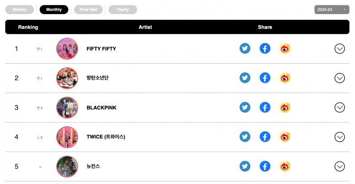Expand the FIFTY FIFTY row details
Viewport: 355px width, 184px height.
click(x=339, y=49)
